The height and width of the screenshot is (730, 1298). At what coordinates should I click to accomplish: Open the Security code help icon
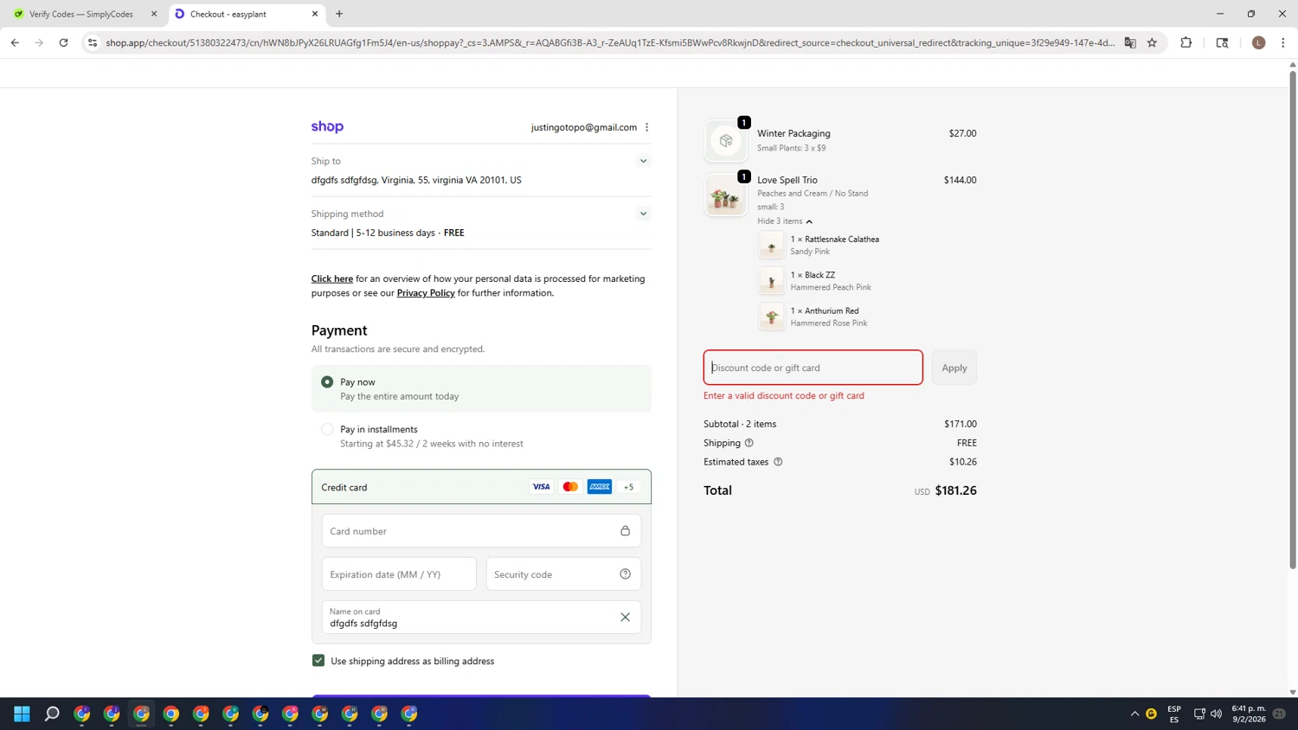(625, 574)
